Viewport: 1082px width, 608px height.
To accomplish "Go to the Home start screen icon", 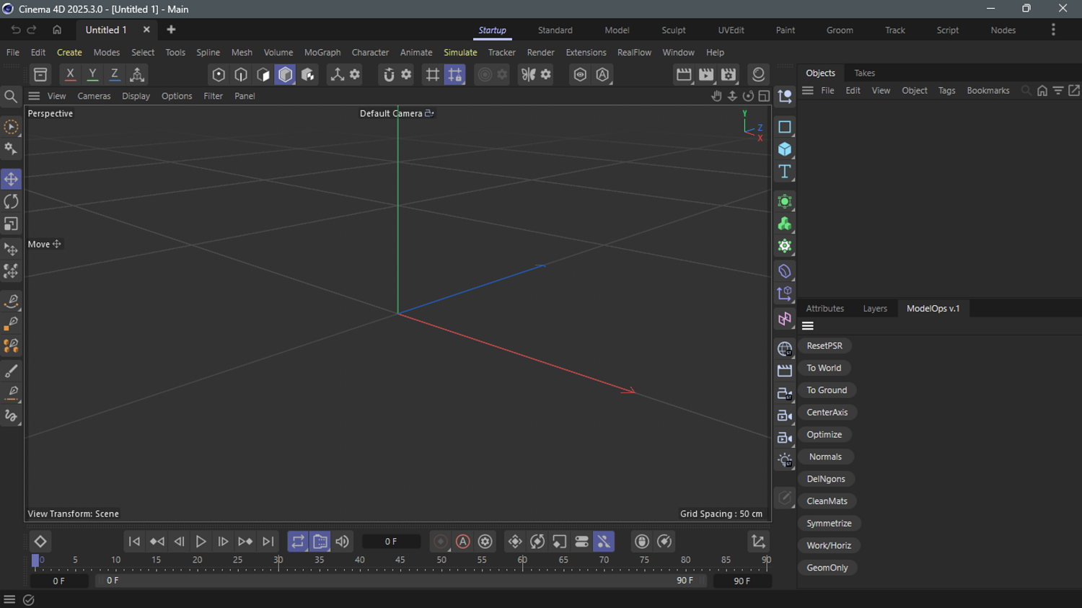I will pos(57,30).
